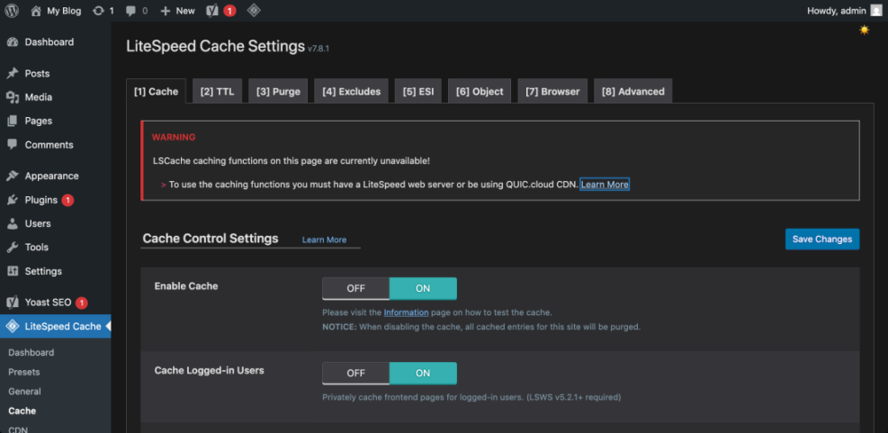Select the [6] Object tab
Viewport: 888px width, 433px height.
(480, 91)
